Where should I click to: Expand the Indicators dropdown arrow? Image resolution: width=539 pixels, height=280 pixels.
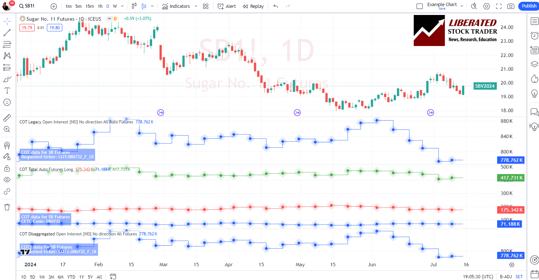click(196, 6)
